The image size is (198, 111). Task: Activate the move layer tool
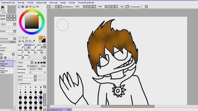point(19,41)
